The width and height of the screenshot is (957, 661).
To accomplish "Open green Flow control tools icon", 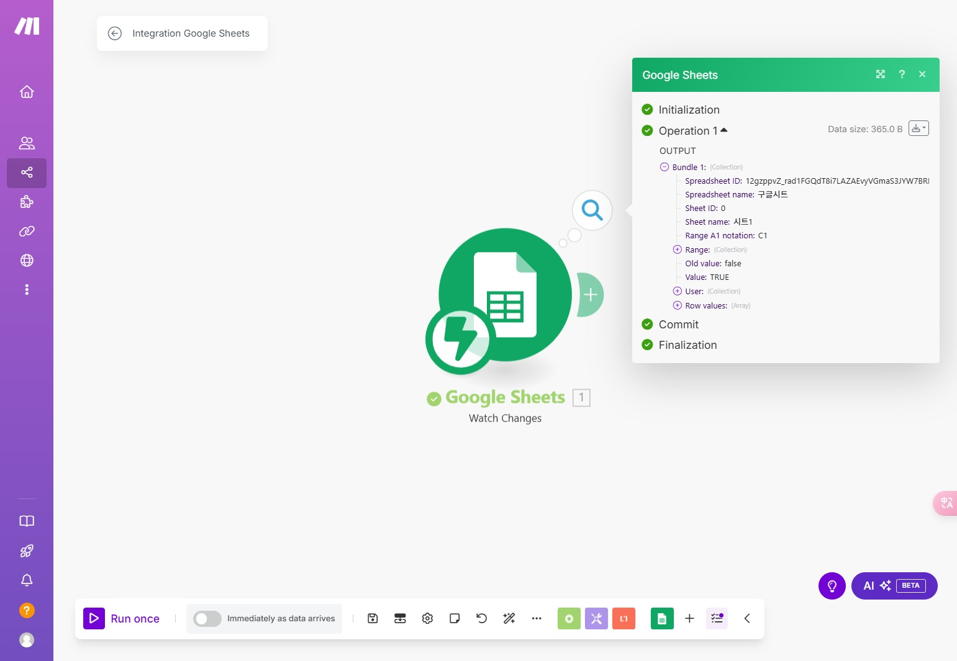I will coord(569,618).
